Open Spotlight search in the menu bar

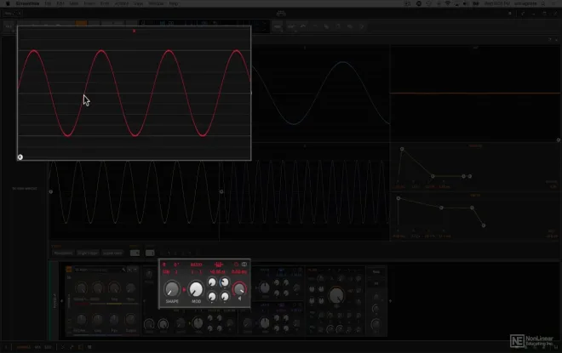[x=544, y=3]
